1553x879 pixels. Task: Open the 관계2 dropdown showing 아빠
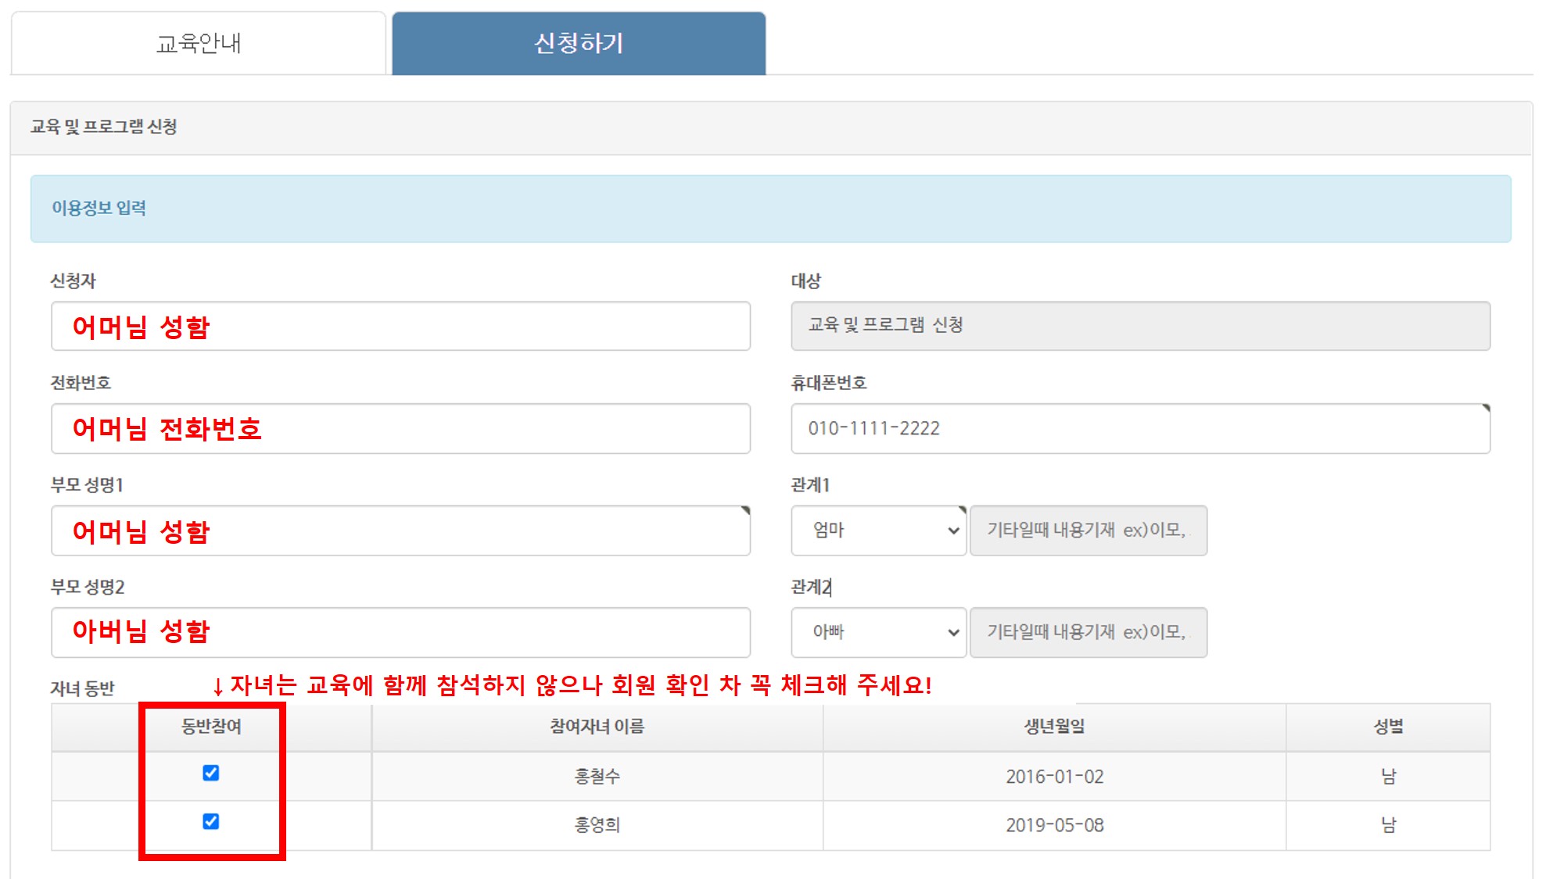(x=879, y=632)
